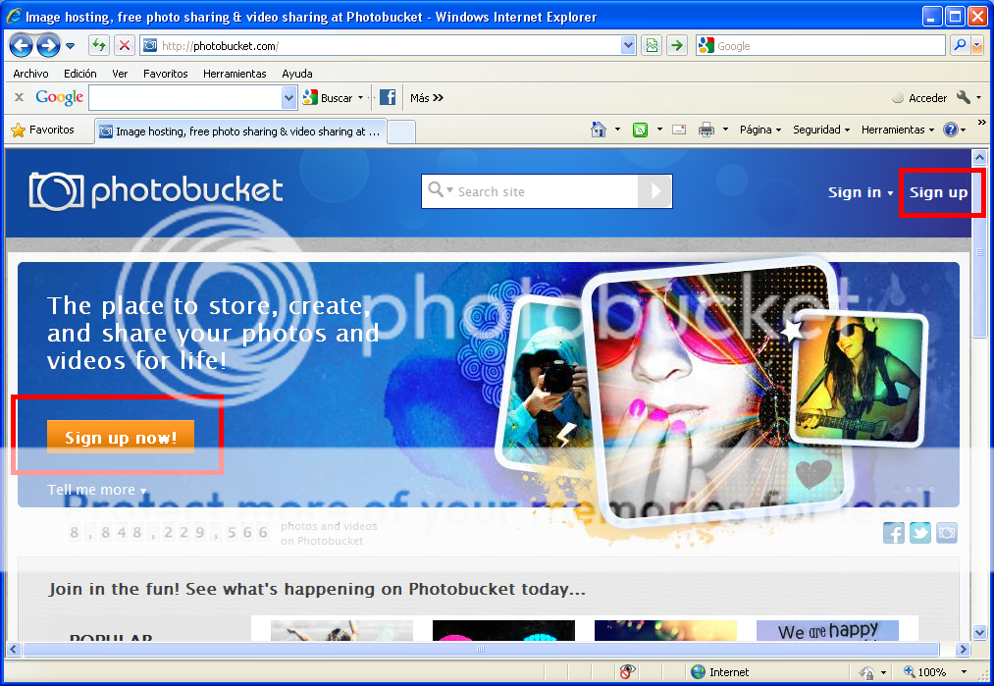Click the Print icon in command bar
This screenshot has height=686, width=994.
706,130
